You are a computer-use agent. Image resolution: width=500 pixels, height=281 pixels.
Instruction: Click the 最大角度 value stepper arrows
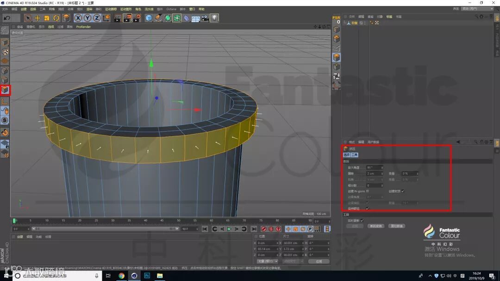click(382, 167)
